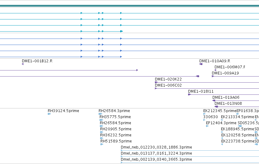Screen dimensions: 259x164
Task: Select the 330630 feature label
Action: pos(210,117)
